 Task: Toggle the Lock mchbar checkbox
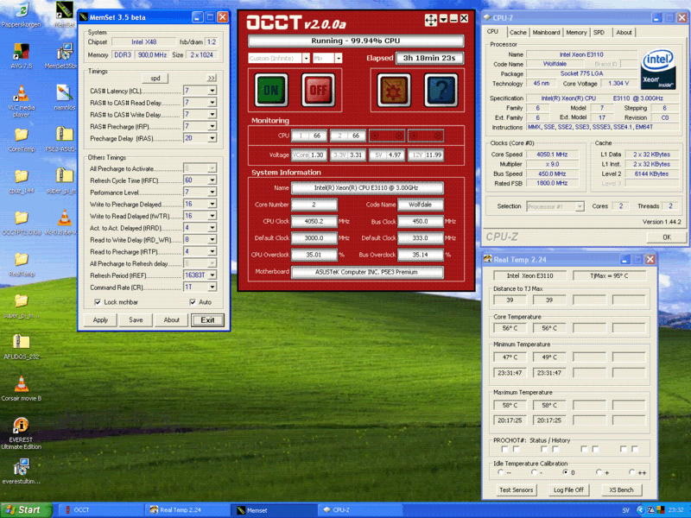tap(97, 302)
